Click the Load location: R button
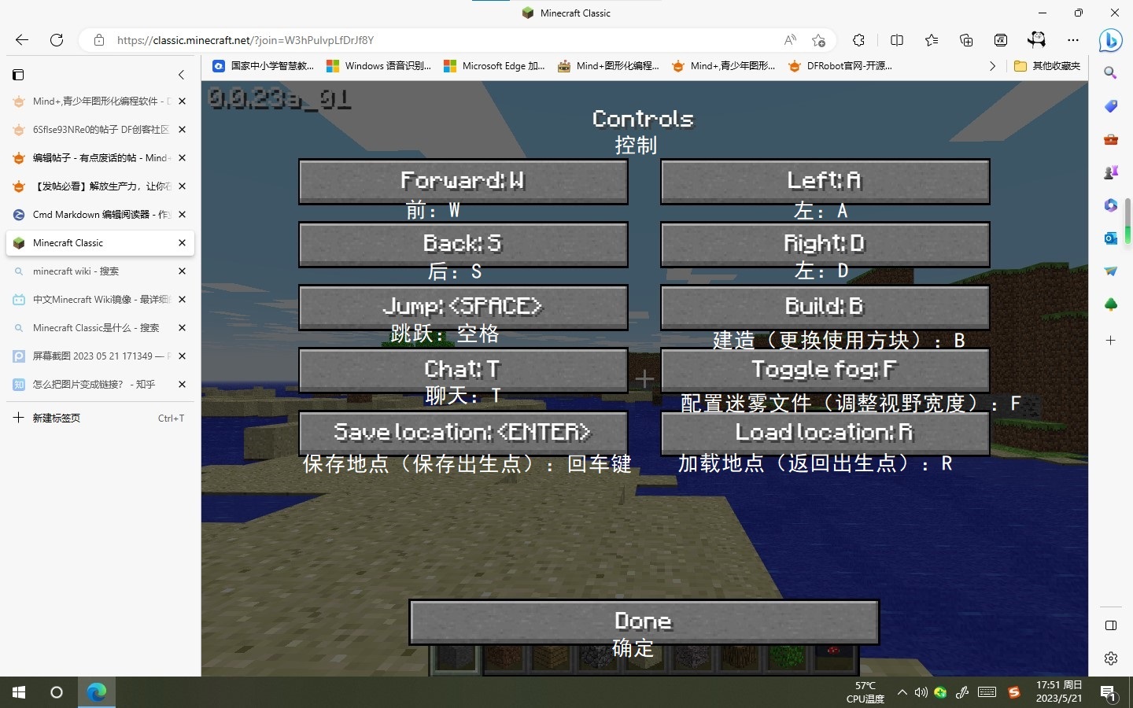This screenshot has width=1133, height=708. [x=825, y=433]
